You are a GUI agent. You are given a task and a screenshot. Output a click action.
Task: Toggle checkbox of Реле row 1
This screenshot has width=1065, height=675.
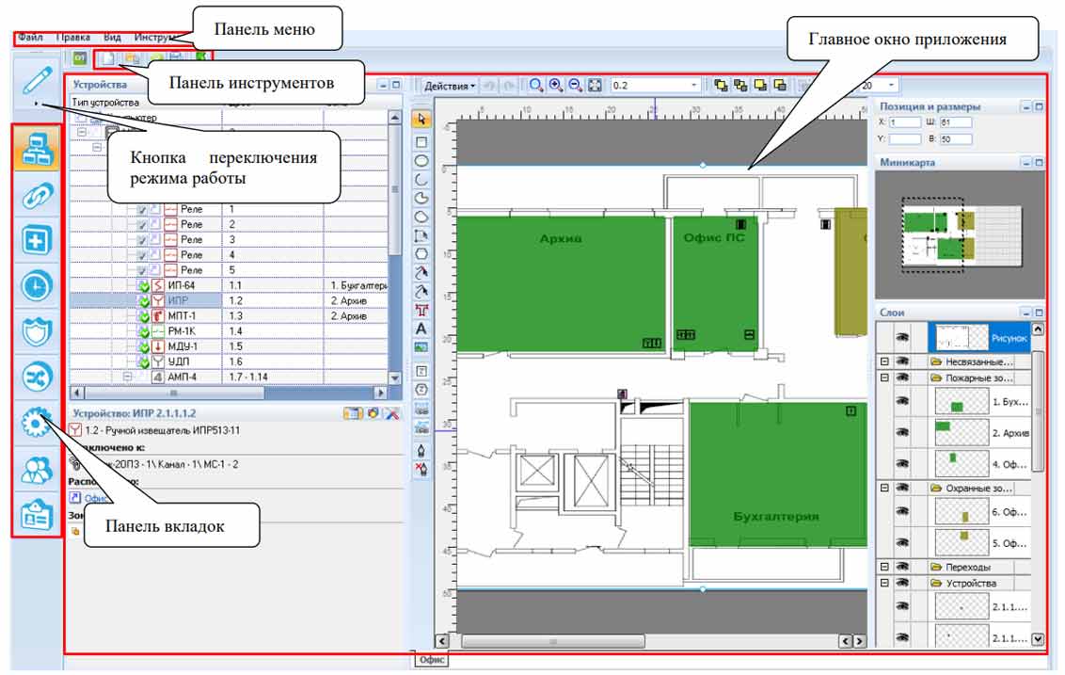pyautogui.click(x=141, y=209)
